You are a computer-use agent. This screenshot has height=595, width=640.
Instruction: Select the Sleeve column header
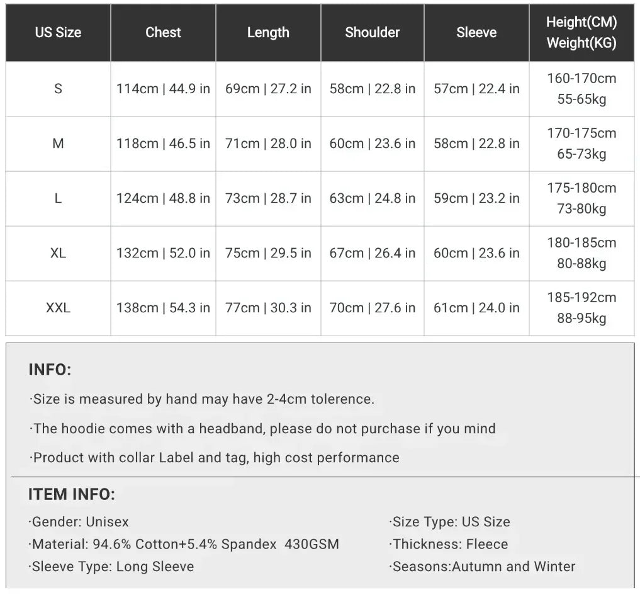tap(476, 33)
